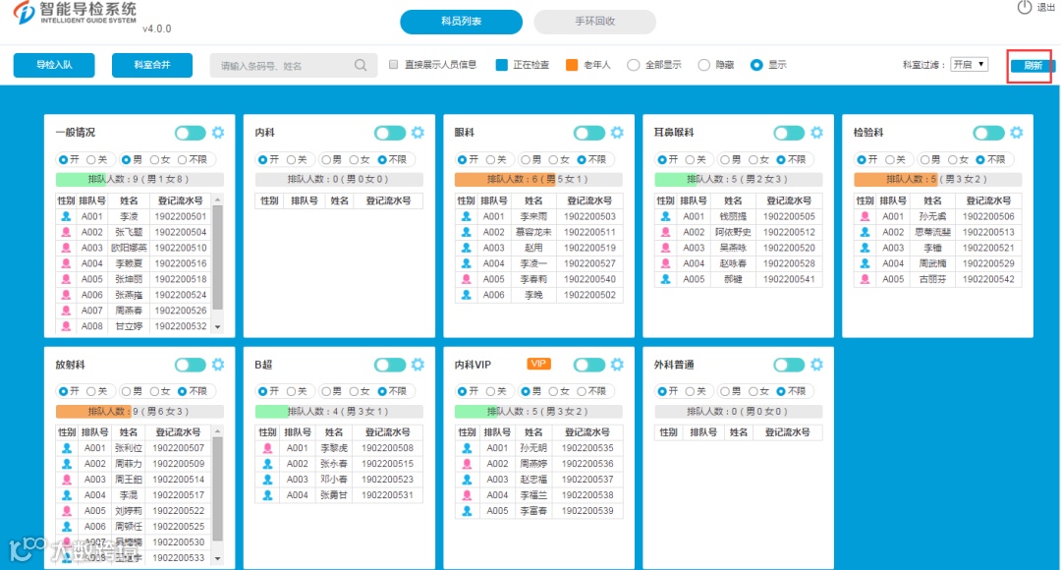This screenshot has width=1061, height=570.
Task: Click the 老年人 orange color legend
Action: [572, 65]
